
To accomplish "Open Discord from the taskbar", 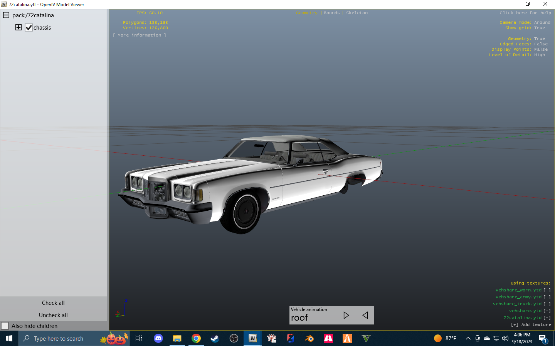I will point(158,338).
